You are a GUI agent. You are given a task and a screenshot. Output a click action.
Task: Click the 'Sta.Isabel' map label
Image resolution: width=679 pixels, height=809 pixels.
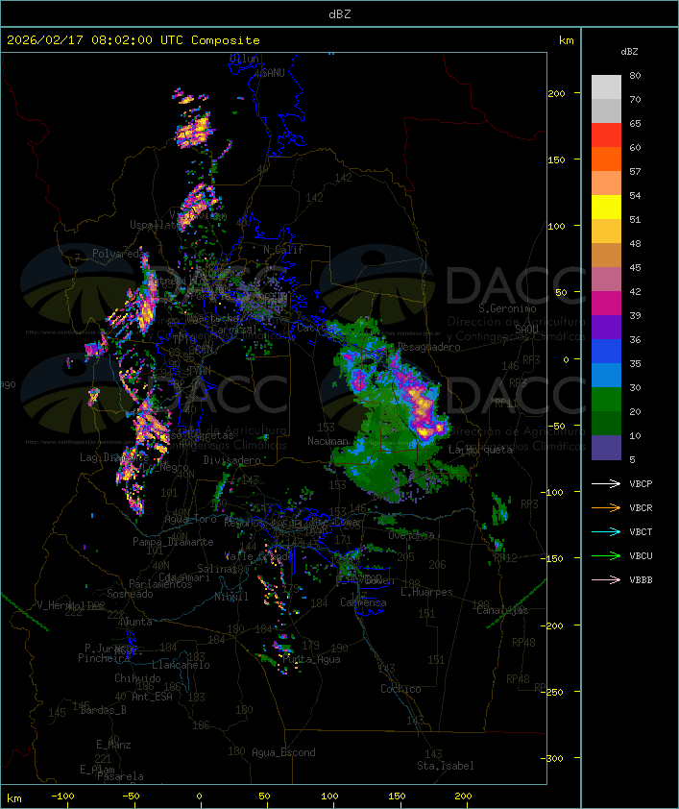446,766
